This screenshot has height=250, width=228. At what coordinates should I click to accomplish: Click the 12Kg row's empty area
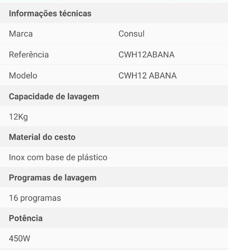(x=128, y=117)
